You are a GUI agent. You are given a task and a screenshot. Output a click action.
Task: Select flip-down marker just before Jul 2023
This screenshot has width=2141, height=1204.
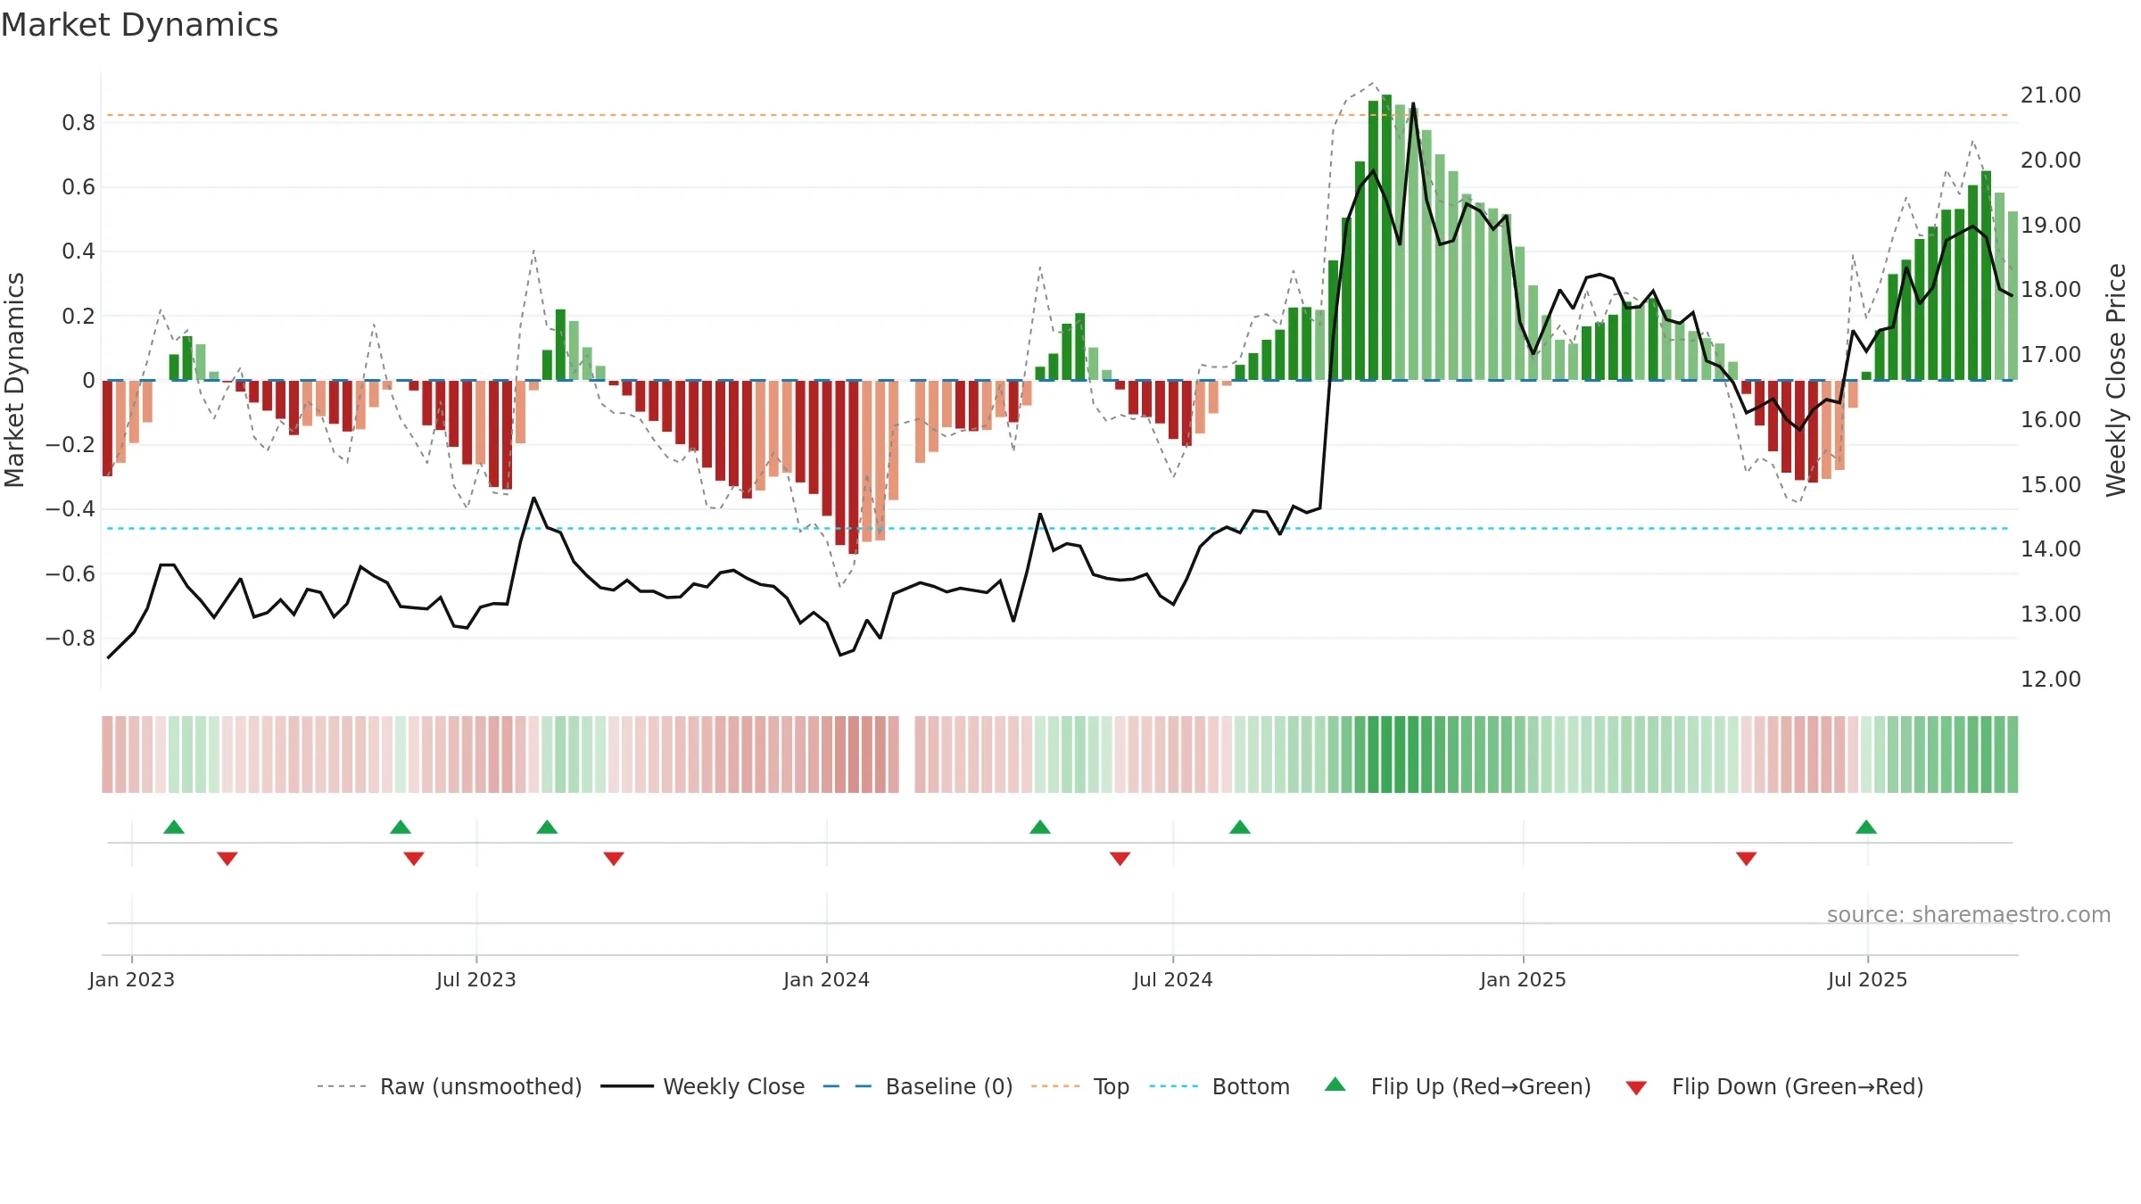pyautogui.click(x=414, y=859)
